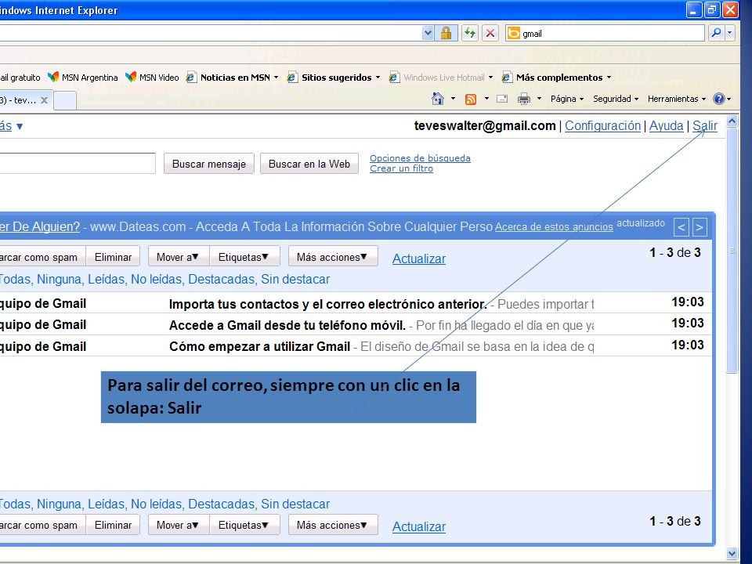752x564 pixels.
Task: Open bottom Más acciones dropdown
Action: coord(333,525)
